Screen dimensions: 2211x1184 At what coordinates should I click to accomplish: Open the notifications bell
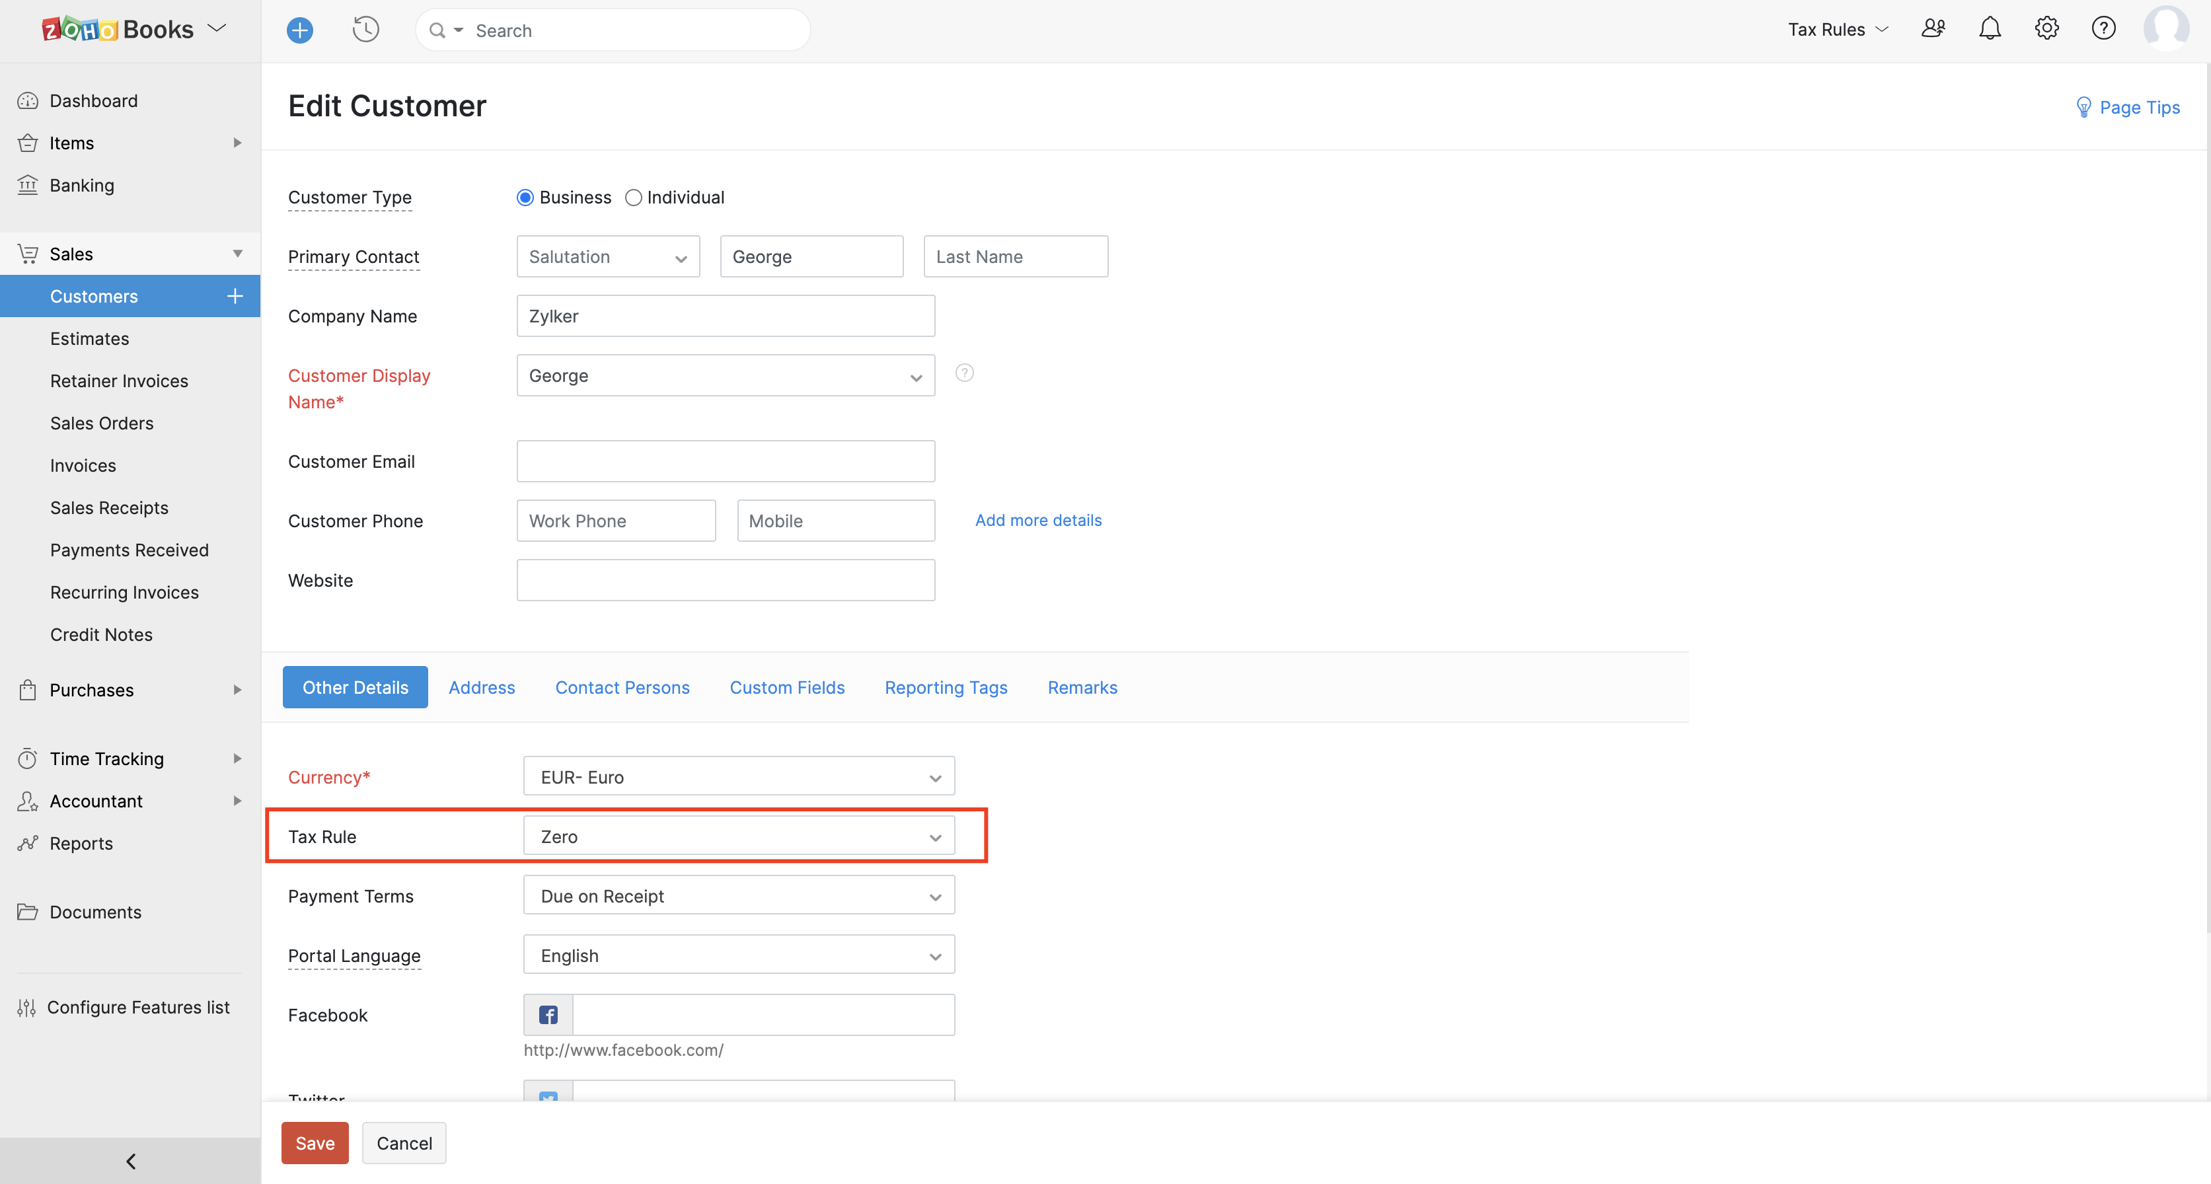coord(1990,28)
